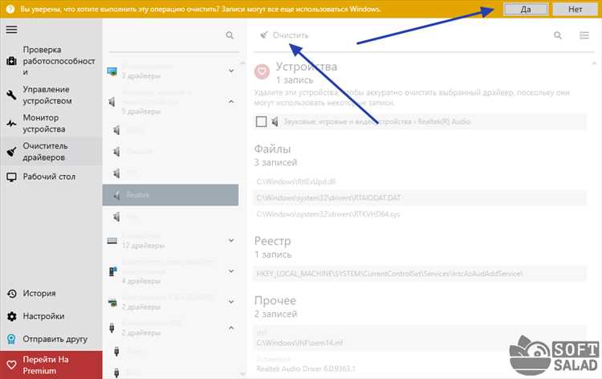
Task: Click the pulse icon for device monitor
Action: click(x=11, y=124)
